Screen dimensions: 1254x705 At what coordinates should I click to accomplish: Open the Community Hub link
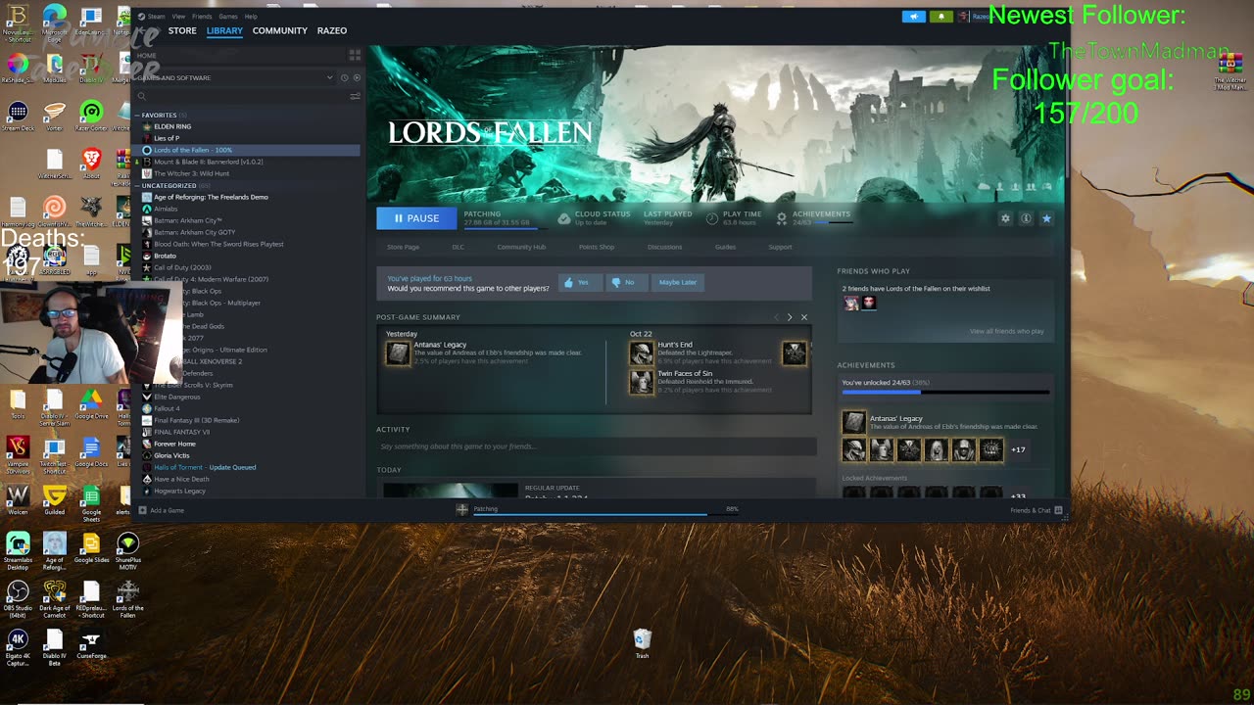[521, 247]
